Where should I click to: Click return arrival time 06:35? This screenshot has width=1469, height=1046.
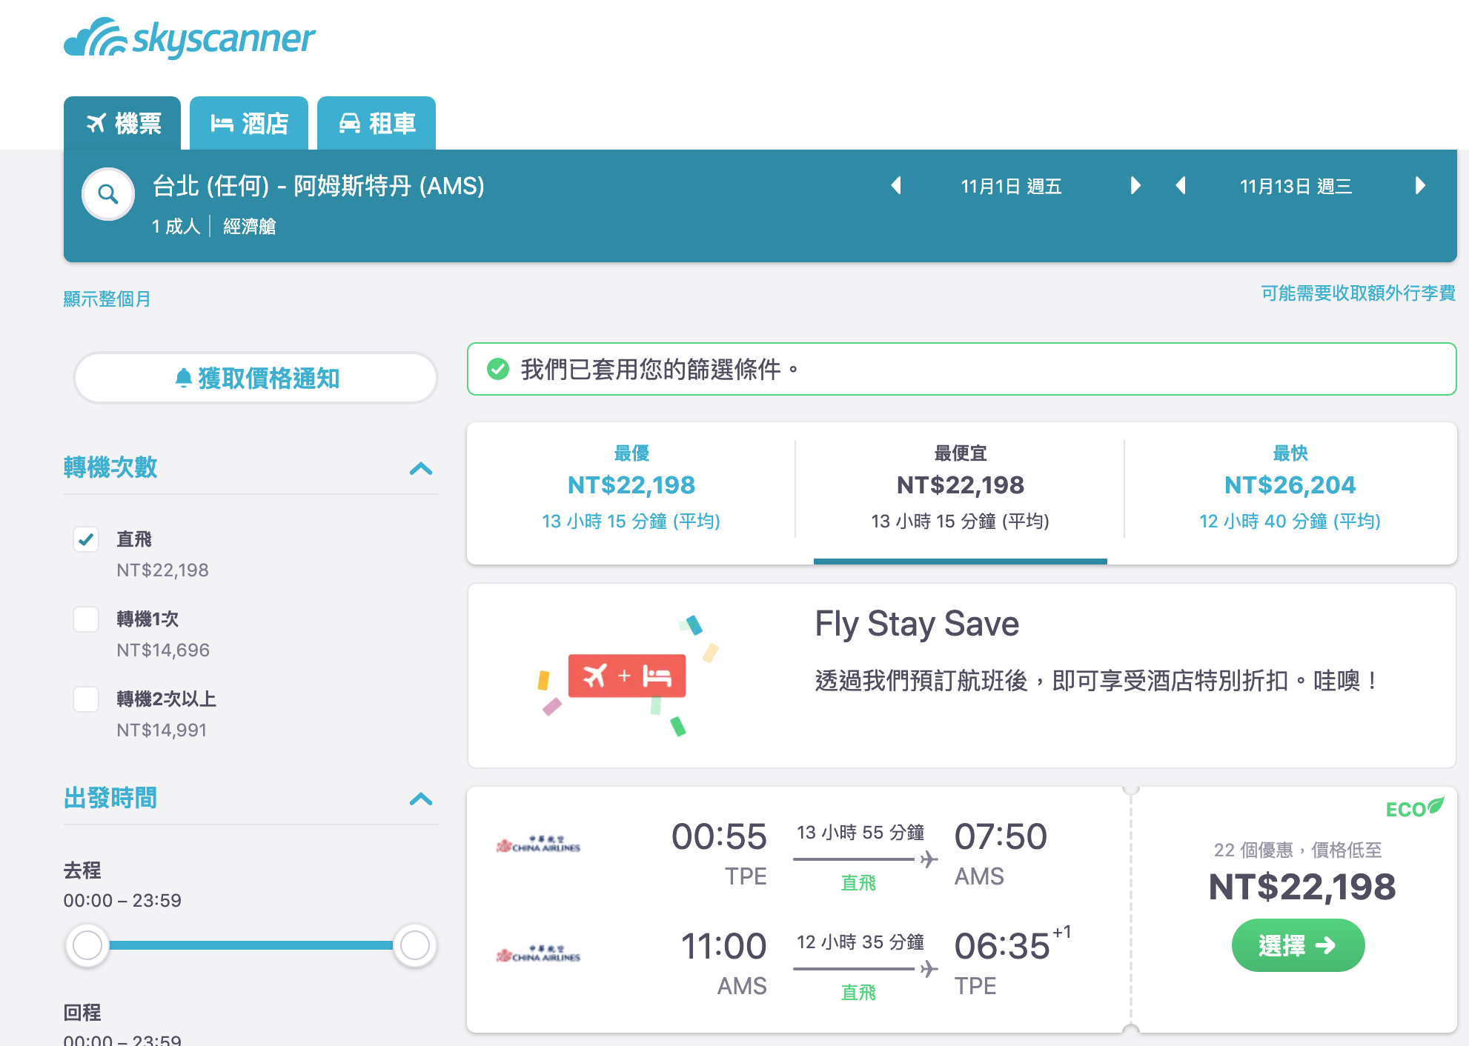(x=1002, y=947)
